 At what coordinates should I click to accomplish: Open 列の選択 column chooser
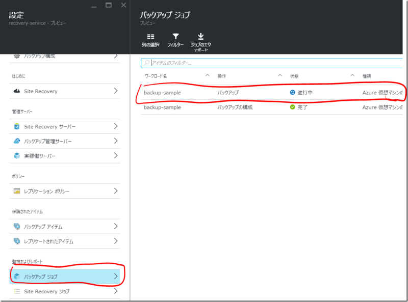[150, 40]
